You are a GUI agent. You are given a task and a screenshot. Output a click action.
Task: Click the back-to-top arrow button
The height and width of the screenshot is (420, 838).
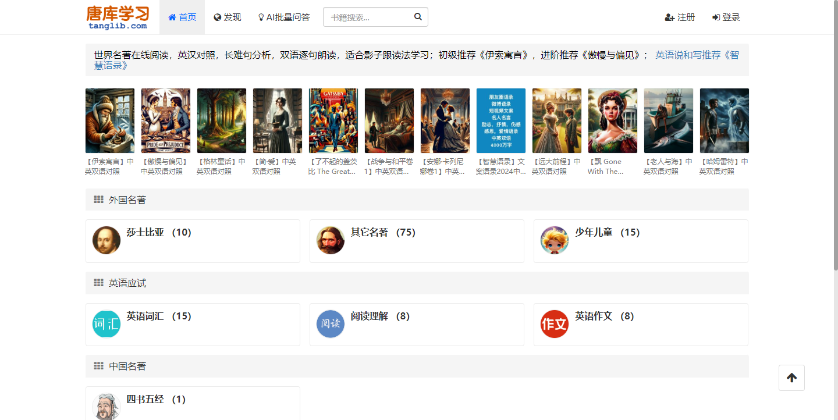791,378
